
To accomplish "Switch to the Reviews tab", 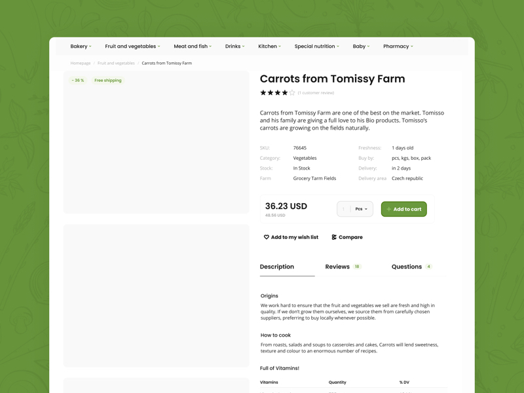I will click(337, 267).
